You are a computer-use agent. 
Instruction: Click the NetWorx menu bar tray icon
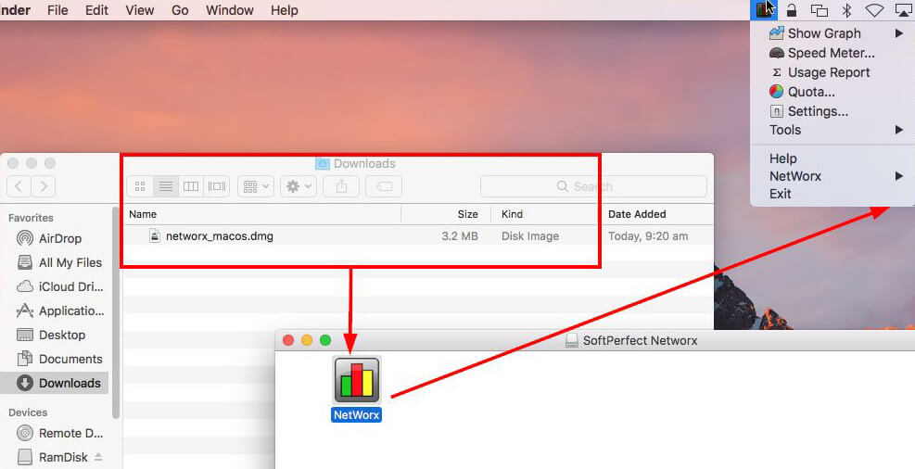(764, 10)
